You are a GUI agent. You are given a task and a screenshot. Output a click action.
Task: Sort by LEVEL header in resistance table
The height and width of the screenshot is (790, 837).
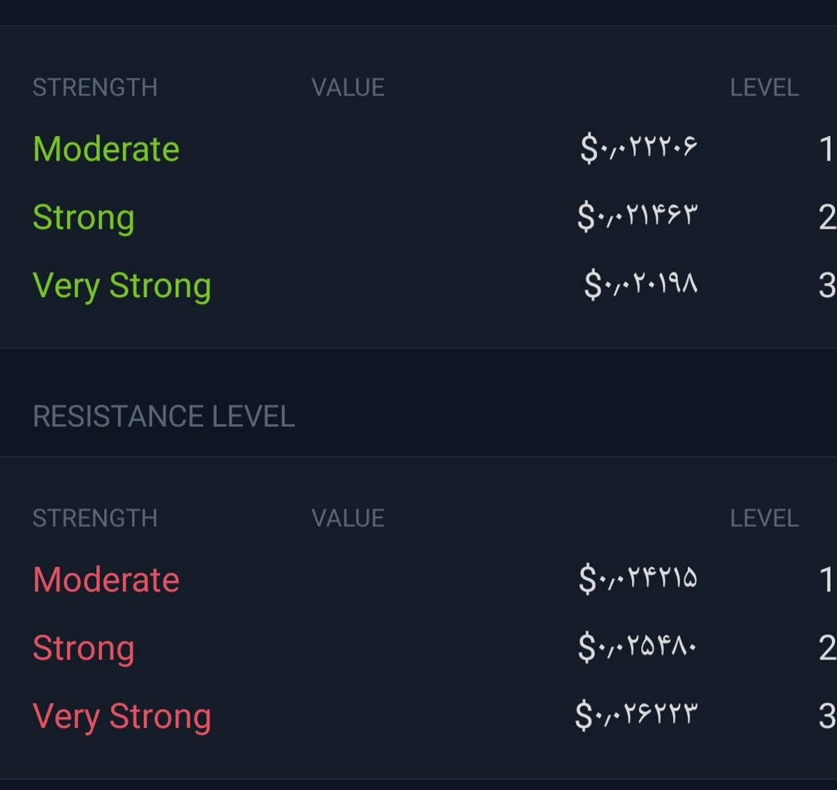pyautogui.click(x=764, y=519)
